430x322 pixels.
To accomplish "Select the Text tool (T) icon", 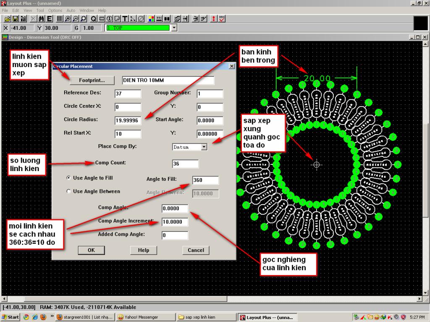I will point(125,19).
